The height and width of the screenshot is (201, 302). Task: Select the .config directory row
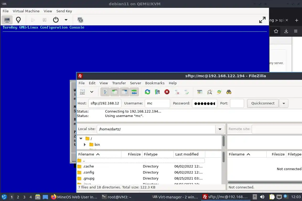click(x=141, y=172)
